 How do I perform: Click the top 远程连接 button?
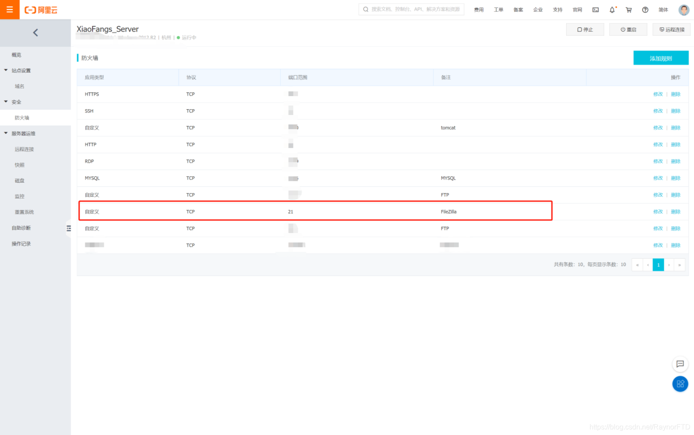point(672,29)
